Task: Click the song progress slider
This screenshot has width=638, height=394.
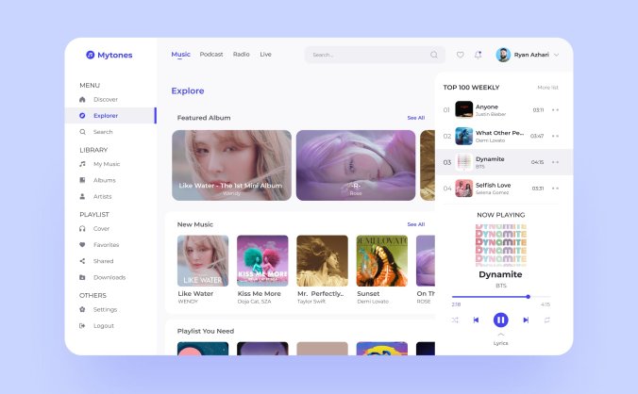Action: (501, 297)
